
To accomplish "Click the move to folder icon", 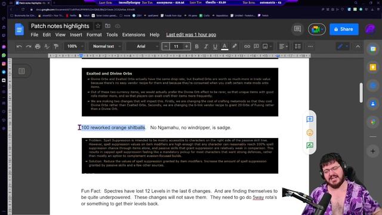I will [x=107, y=26].
